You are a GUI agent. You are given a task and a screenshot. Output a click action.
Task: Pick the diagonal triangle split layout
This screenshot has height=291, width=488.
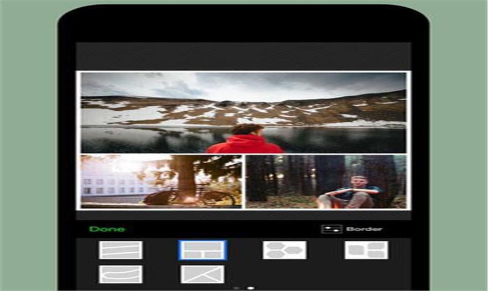coord(203,274)
